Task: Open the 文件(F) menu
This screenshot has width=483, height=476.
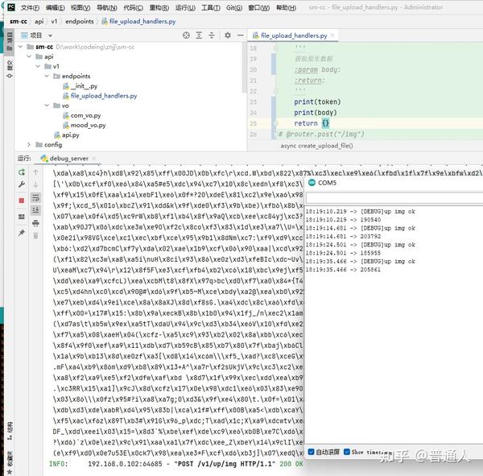Action: [30, 8]
